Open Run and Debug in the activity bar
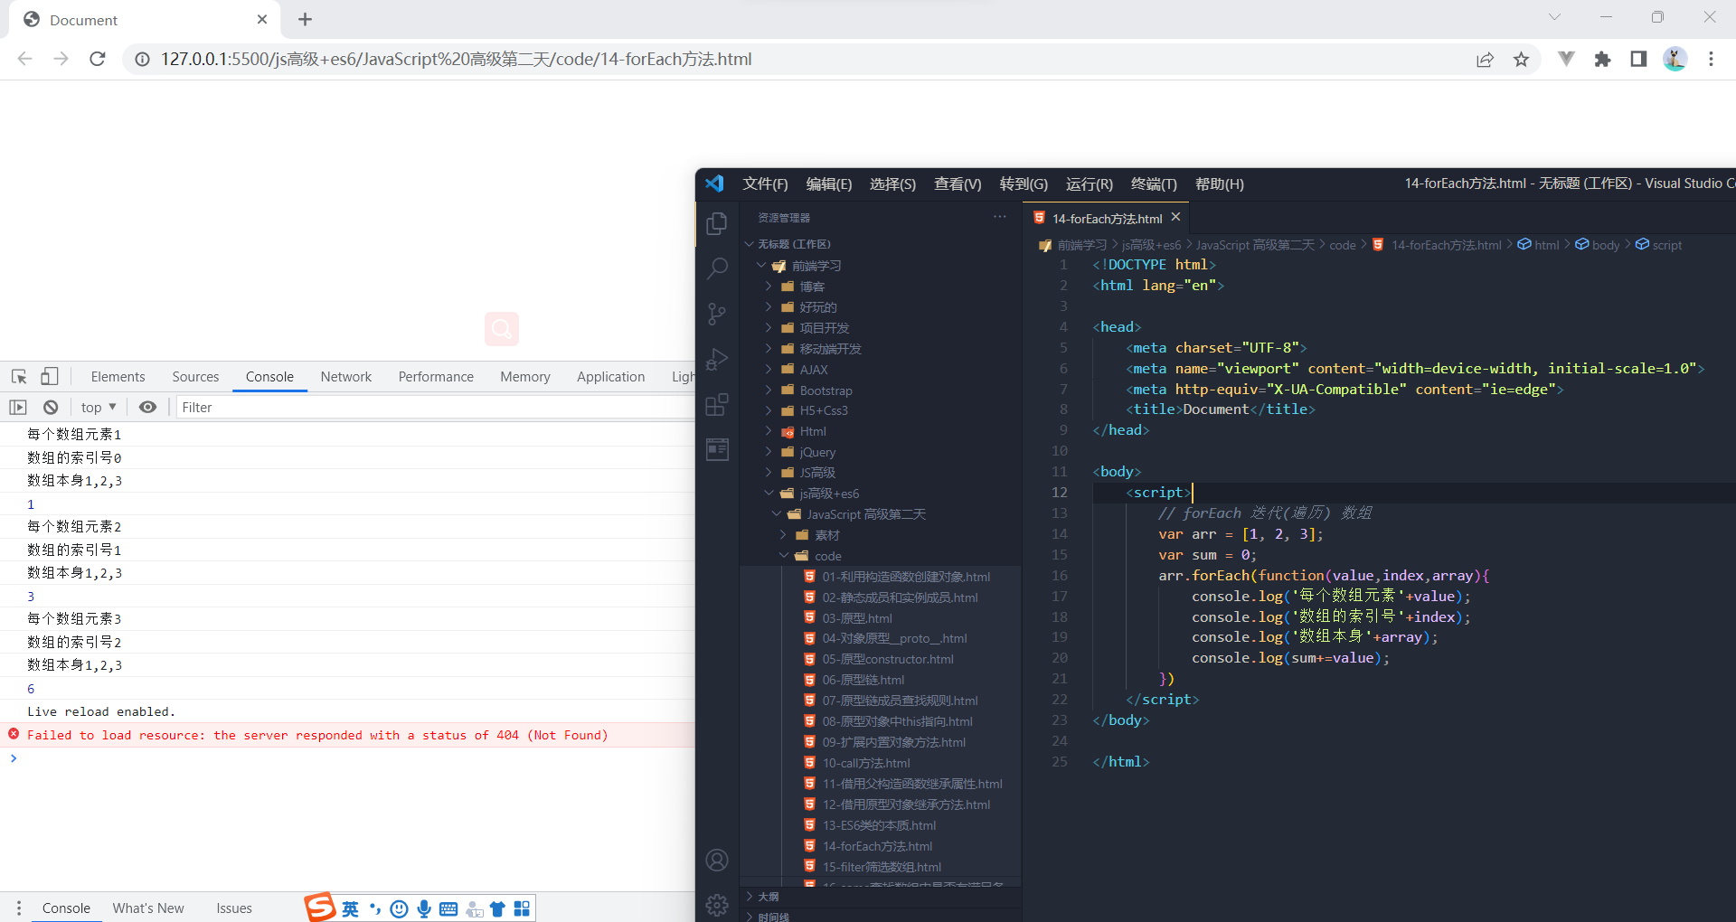This screenshot has width=1736, height=922. [716, 359]
